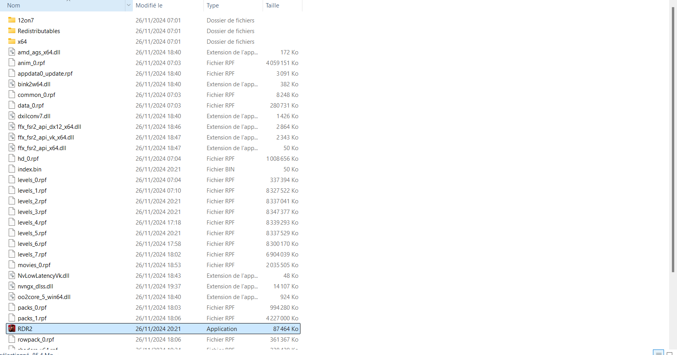Click the index.bin file icon
Image resolution: width=677 pixels, height=355 pixels.
[x=12, y=169]
